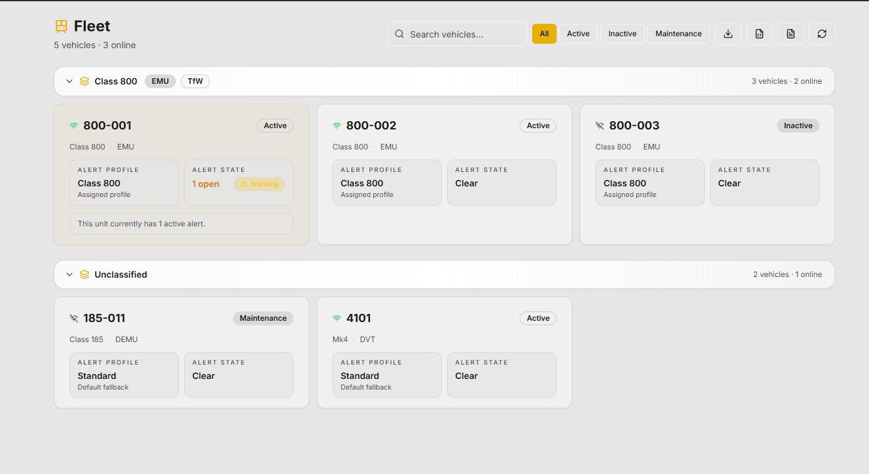Click Alert State Clear box of 4101
Screen dimensions: 869x474
click(x=501, y=375)
